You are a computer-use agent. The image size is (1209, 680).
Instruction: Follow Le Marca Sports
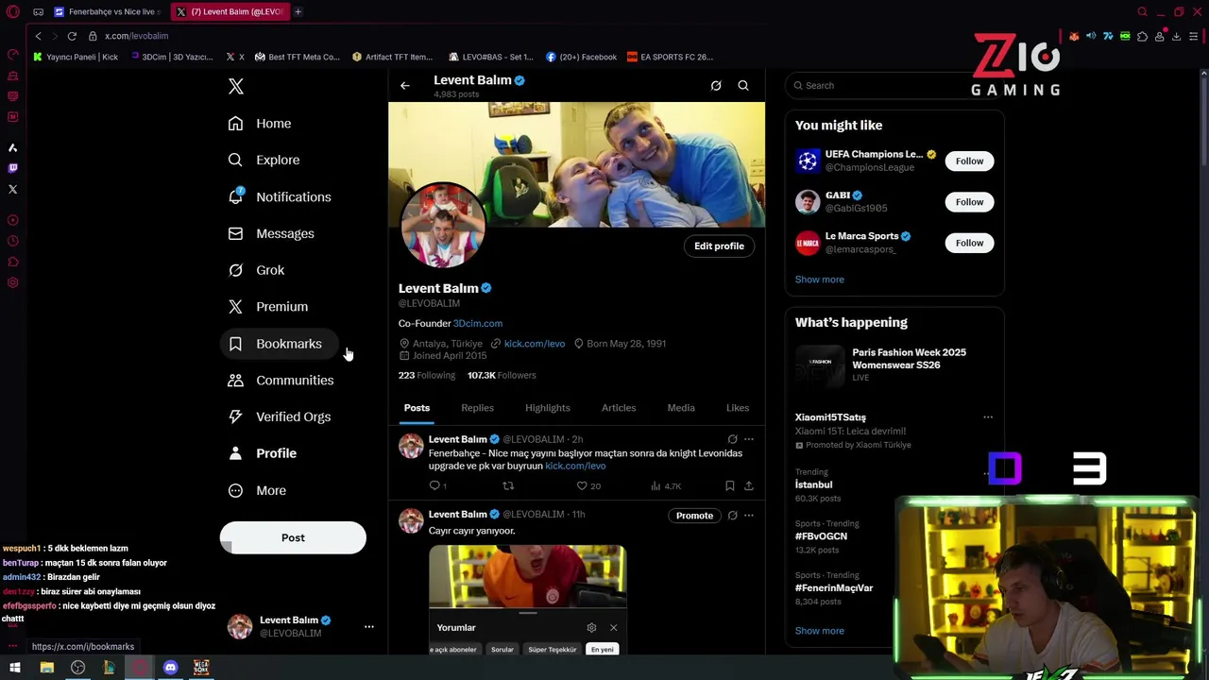969,243
